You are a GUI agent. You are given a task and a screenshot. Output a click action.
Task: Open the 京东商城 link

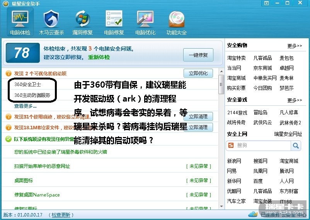click(x=262, y=68)
